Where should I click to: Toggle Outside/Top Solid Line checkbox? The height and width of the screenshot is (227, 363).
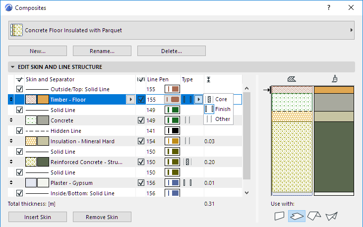(x=20, y=89)
